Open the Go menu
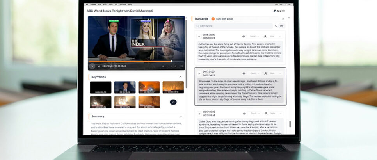The height and width of the screenshot is (160, 377). [116, 4]
